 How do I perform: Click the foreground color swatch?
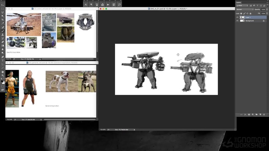coord(2,81)
